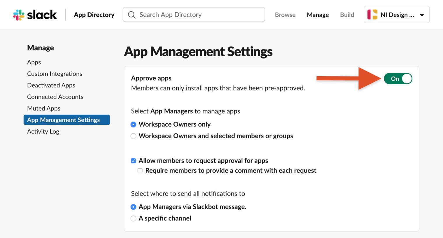Open Custom Integrations in sidebar

[55, 74]
